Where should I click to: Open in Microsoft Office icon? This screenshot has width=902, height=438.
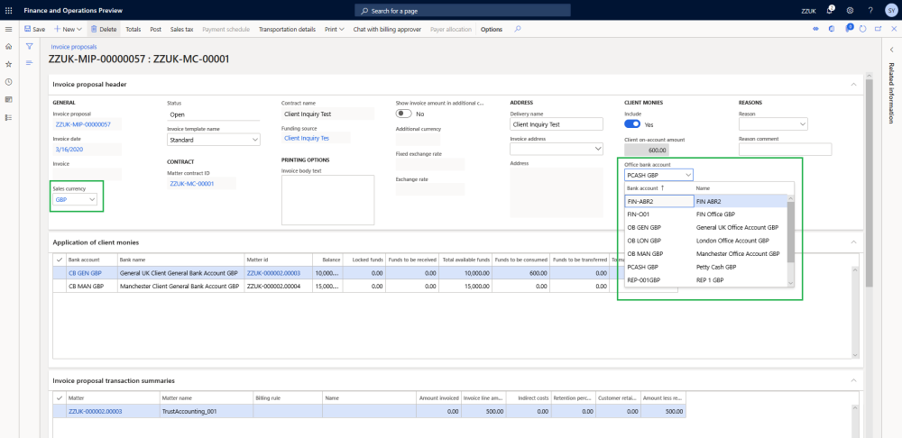(832, 29)
